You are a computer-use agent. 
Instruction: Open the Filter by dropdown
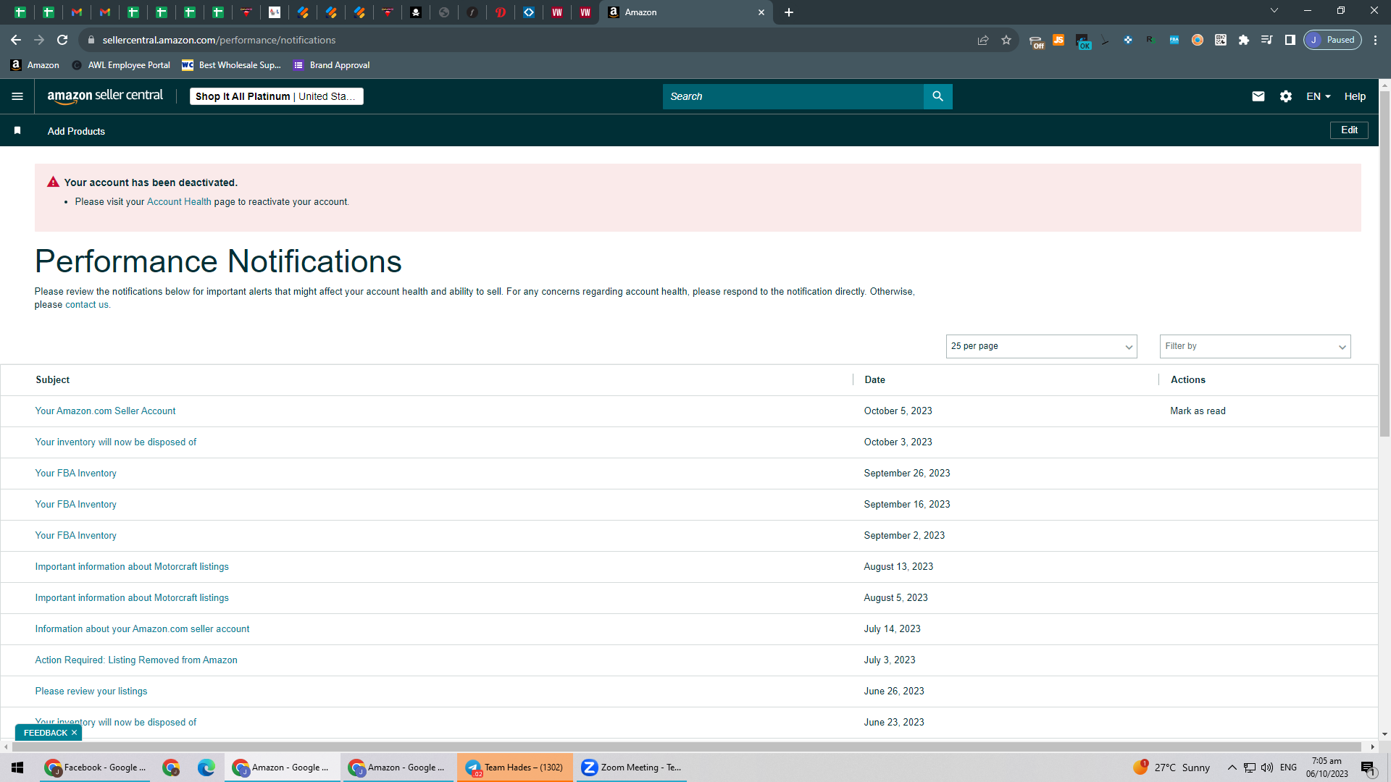coord(1255,346)
